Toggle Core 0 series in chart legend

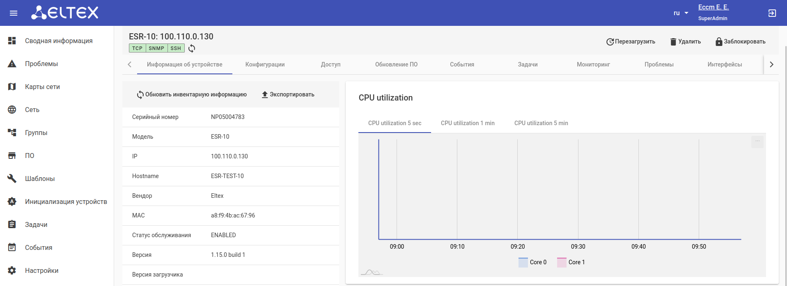(x=532, y=262)
